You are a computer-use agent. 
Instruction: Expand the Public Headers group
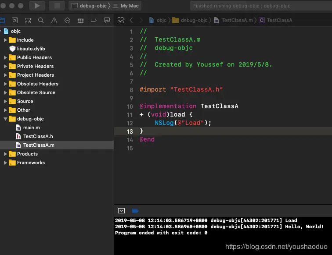click(6, 57)
